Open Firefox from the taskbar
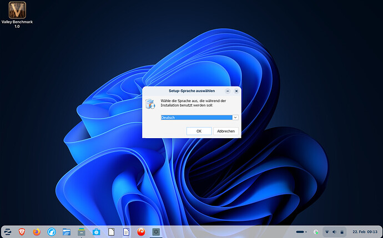The image size is (383, 238). pos(37,231)
